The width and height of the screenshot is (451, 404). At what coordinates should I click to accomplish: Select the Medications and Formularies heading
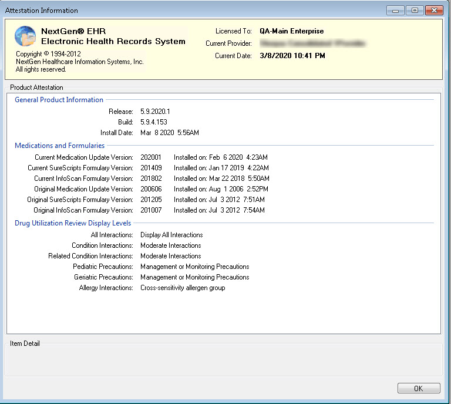pyautogui.click(x=59, y=146)
